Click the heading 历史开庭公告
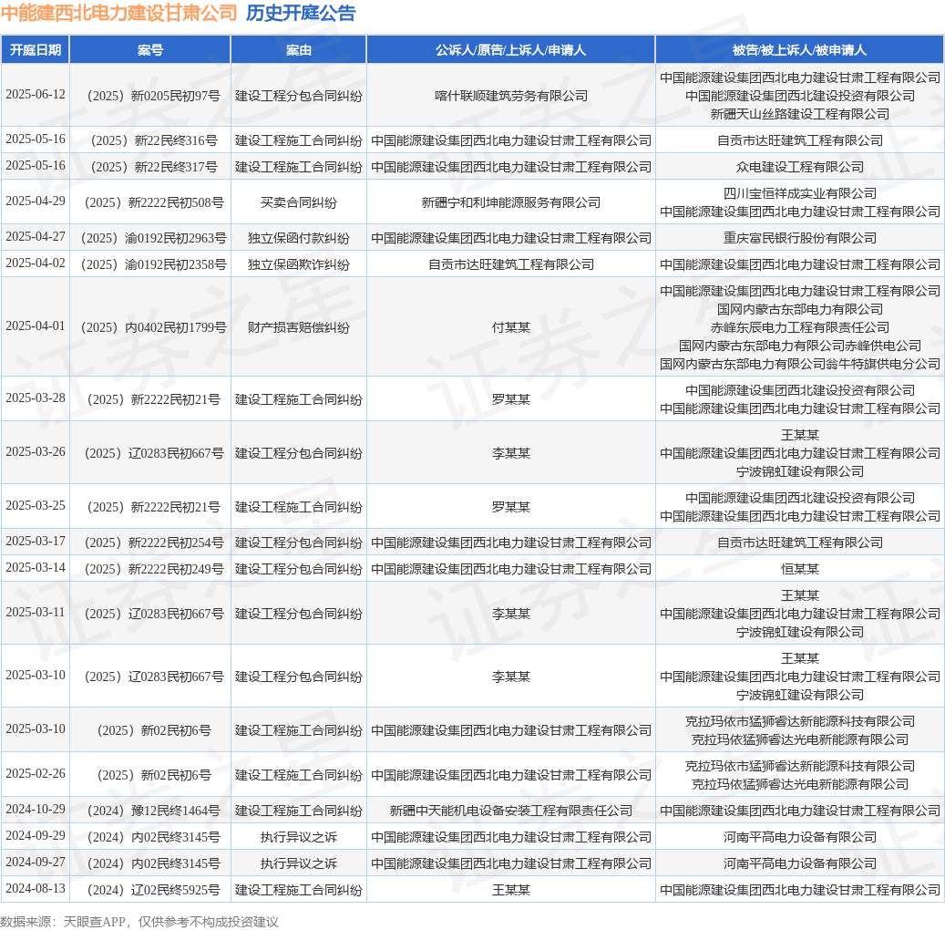This screenshot has height=930, width=945. point(300,13)
